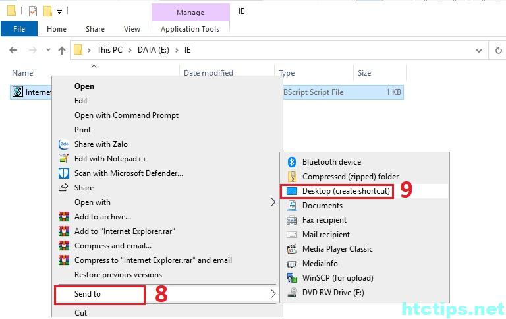Click the Zalo icon in context menu
506x319 pixels.
[64, 144]
